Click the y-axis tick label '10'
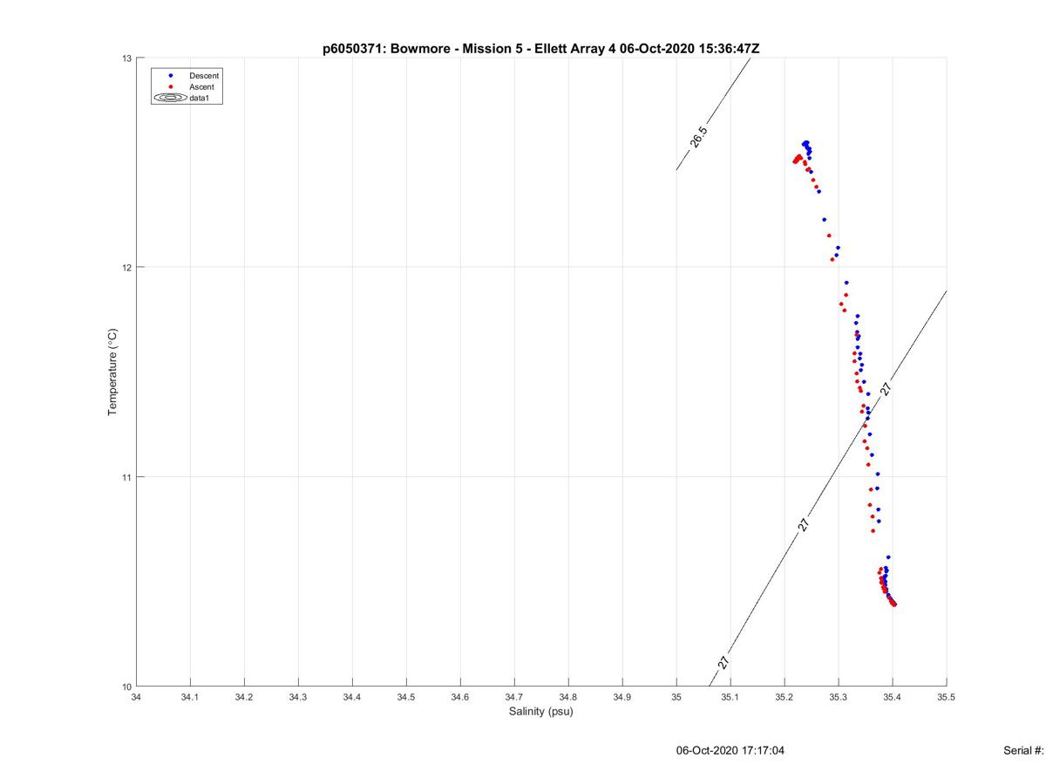1046x772 pixels. pos(126,687)
